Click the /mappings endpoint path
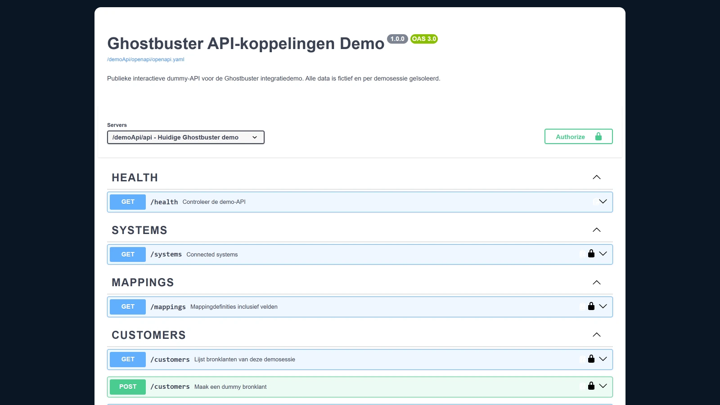720x405 pixels. click(x=168, y=307)
